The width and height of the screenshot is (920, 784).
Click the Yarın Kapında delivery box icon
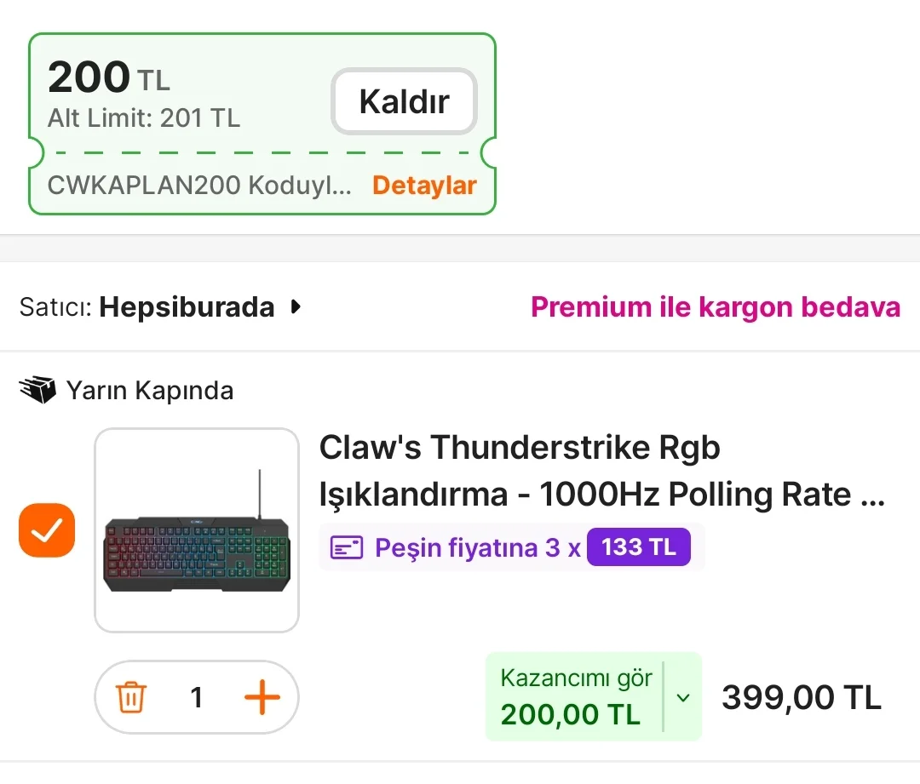tap(37, 391)
